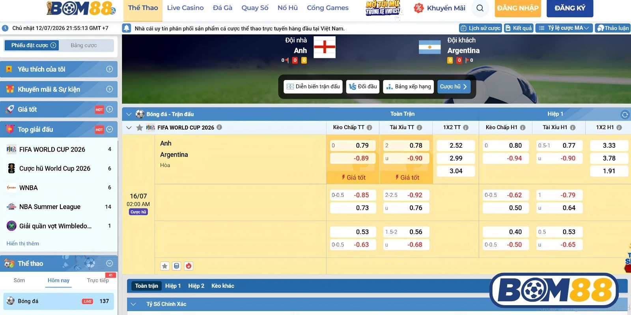The width and height of the screenshot is (631, 315).
Task: Open Bảng xếp hạng standings
Action: (409, 87)
